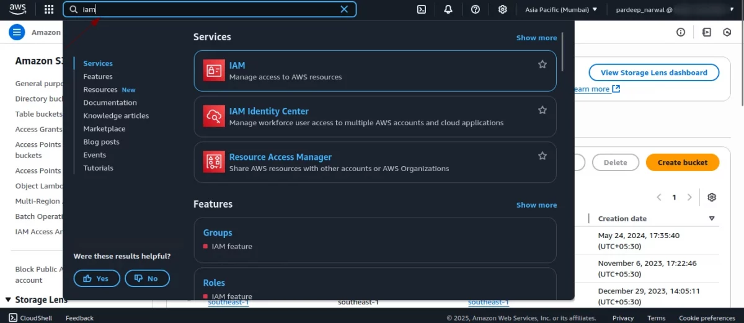Collapse the Storage Lens sidebar section
This screenshot has width=744, height=323.
point(8,299)
